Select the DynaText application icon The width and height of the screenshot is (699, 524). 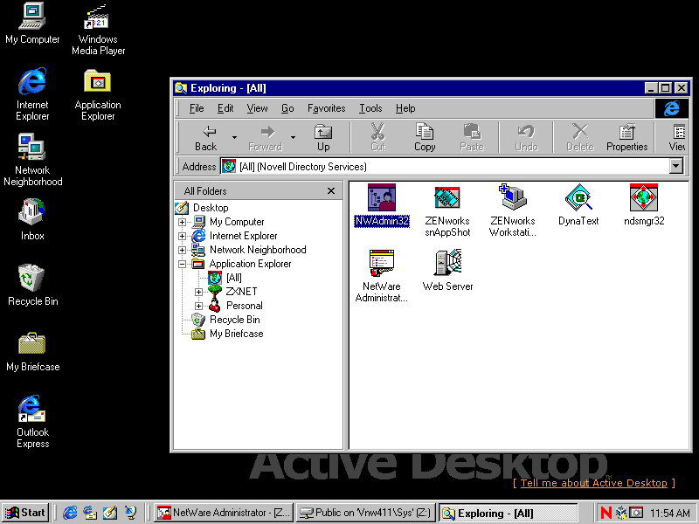pos(578,205)
